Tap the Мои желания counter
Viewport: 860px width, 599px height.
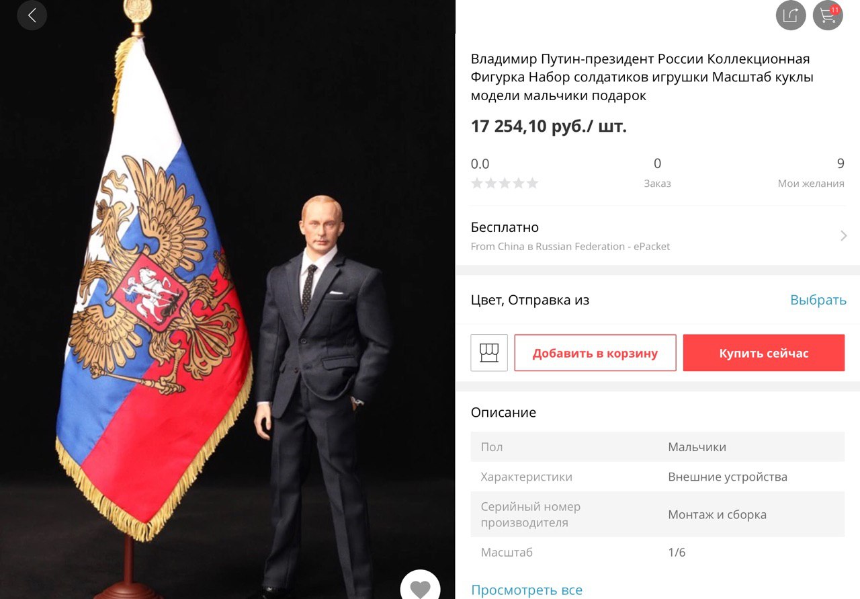pyautogui.click(x=811, y=173)
